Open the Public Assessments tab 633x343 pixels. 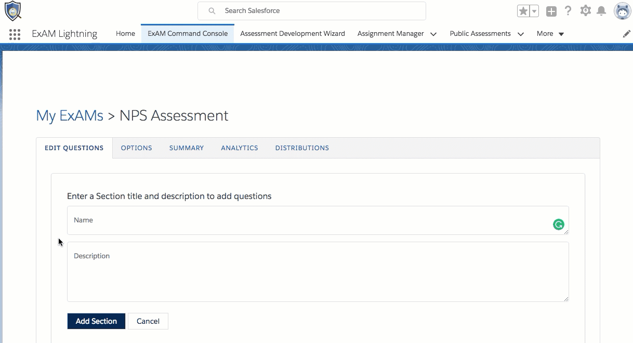[x=480, y=34]
